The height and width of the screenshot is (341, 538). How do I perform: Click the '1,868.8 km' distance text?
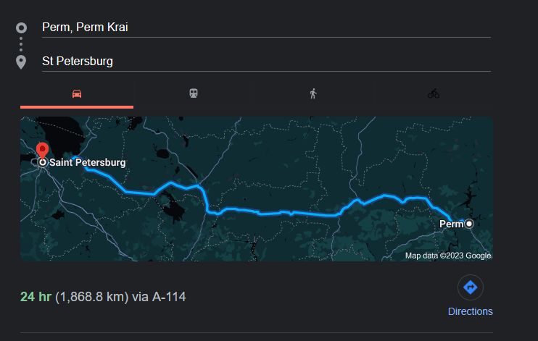click(x=92, y=297)
